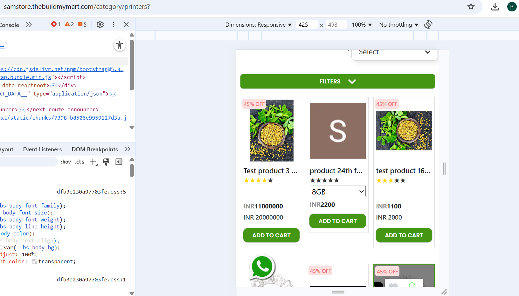Click the viewport bottom resize handle

[x=338, y=292]
